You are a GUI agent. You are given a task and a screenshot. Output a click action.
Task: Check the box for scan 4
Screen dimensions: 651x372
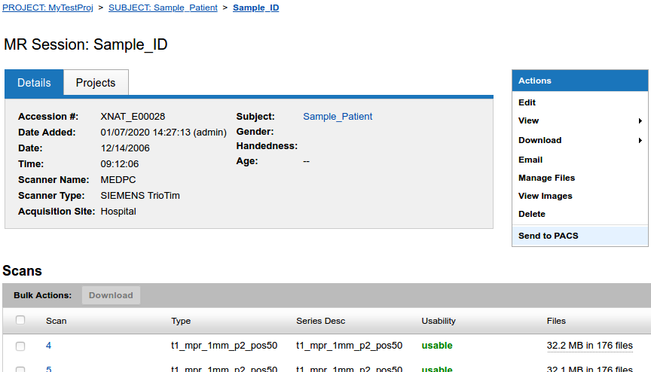coord(20,346)
